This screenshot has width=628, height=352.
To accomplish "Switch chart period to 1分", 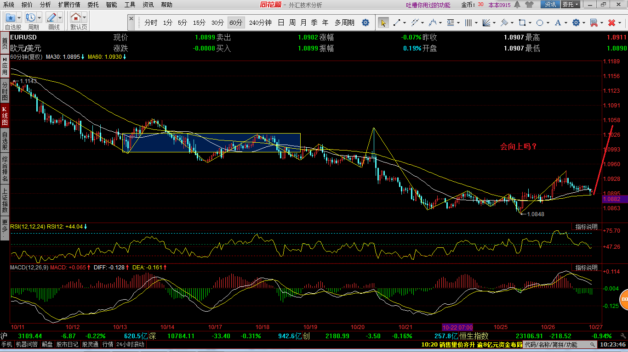I will click(168, 22).
